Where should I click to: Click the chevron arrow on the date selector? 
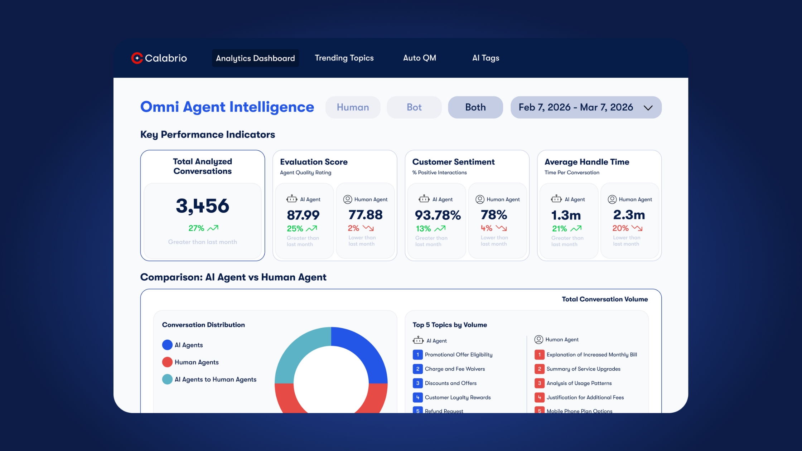(x=648, y=108)
